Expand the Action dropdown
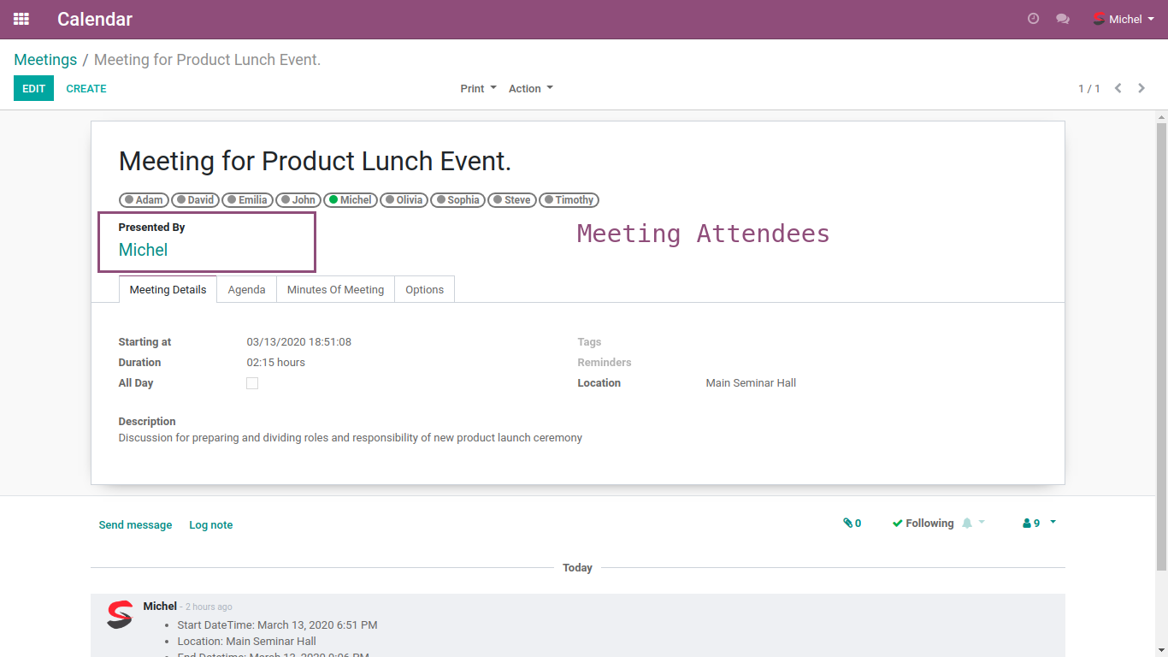The width and height of the screenshot is (1168, 657). 530,88
